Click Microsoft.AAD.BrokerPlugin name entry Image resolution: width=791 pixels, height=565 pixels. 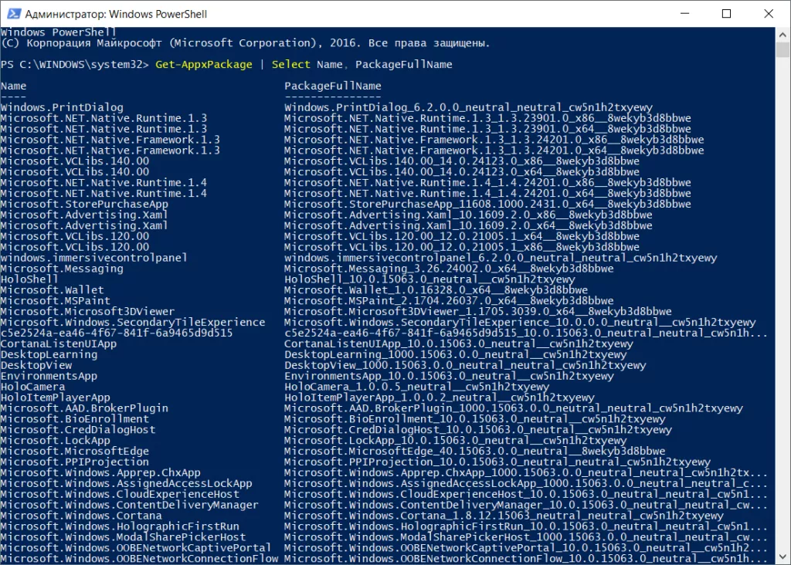(x=84, y=408)
